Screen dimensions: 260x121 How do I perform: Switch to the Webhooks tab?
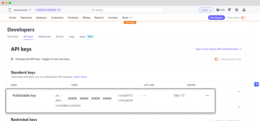tap(44, 37)
